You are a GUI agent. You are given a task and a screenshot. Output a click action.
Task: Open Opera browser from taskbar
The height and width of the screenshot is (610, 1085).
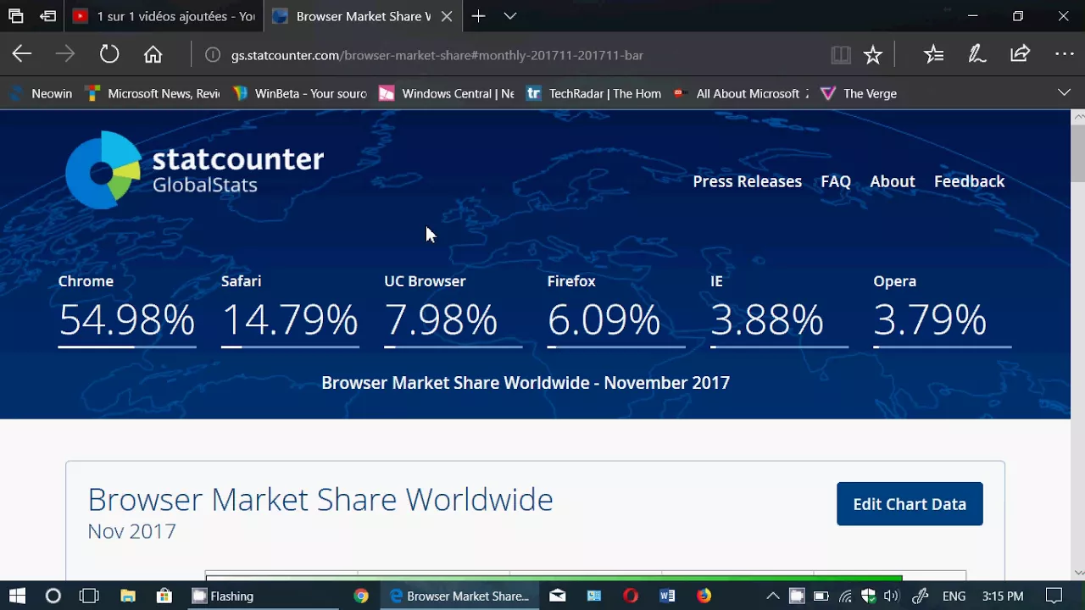(x=630, y=596)
